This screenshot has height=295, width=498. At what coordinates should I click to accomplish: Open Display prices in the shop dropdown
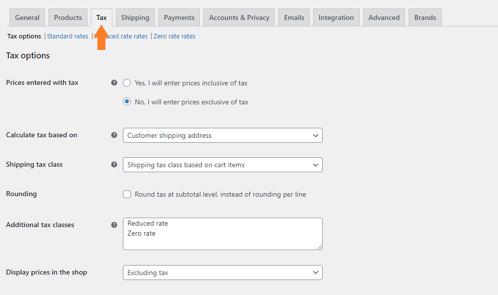pyautogui.click(x=222, y=273)
